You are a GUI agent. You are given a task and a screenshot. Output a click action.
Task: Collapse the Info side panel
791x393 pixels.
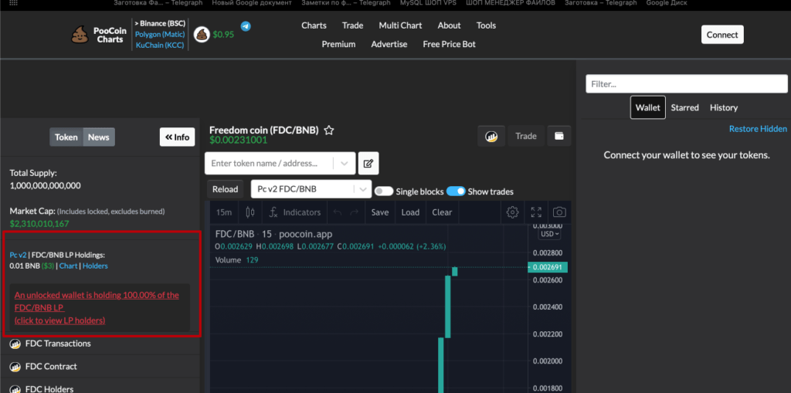coord(177,137)
